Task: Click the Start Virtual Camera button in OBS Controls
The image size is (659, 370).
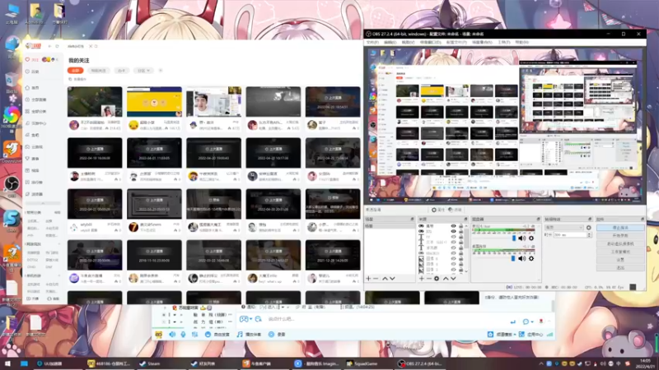Action: pyautogui.click(x=620, y=243)
